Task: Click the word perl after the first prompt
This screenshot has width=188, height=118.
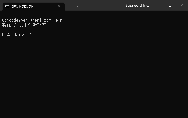Action: (37, 20)
